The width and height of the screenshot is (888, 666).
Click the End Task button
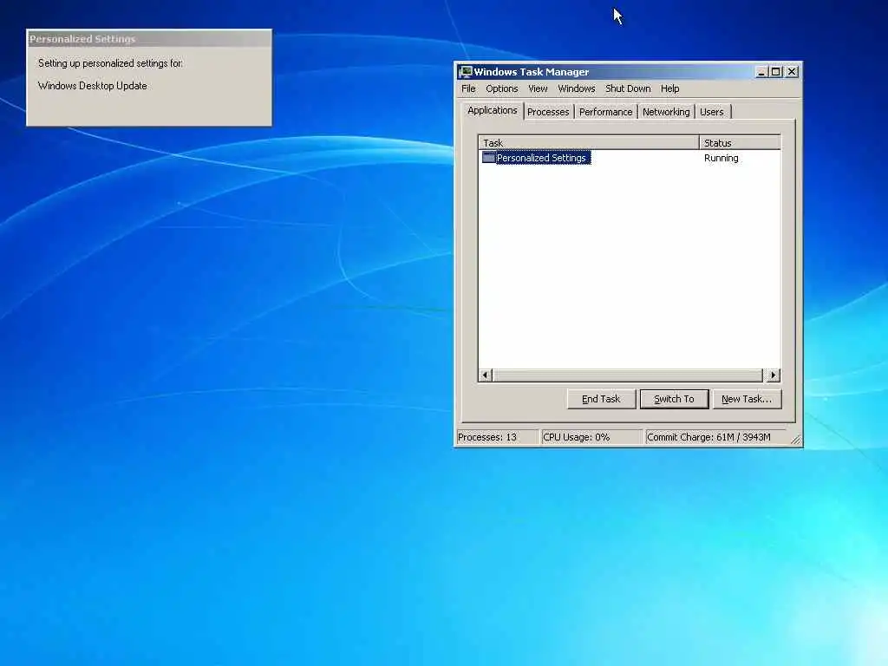(601, 399)
